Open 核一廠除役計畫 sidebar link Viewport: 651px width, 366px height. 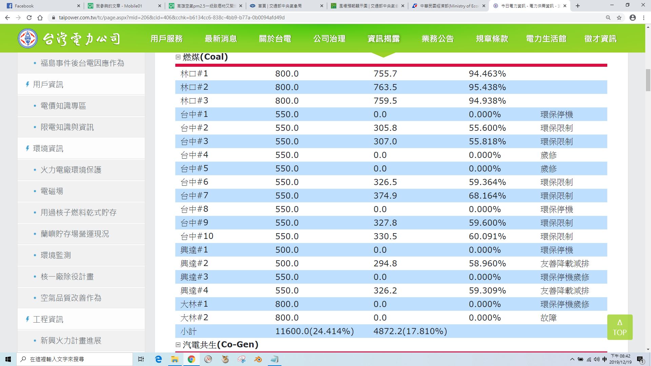coord(67,277)
